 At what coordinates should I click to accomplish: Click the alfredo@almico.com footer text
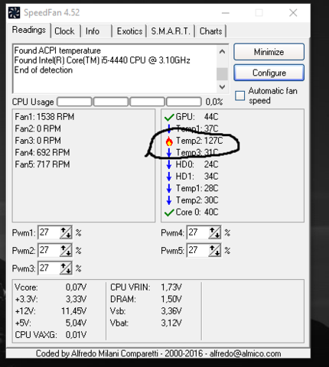point(245,354)
